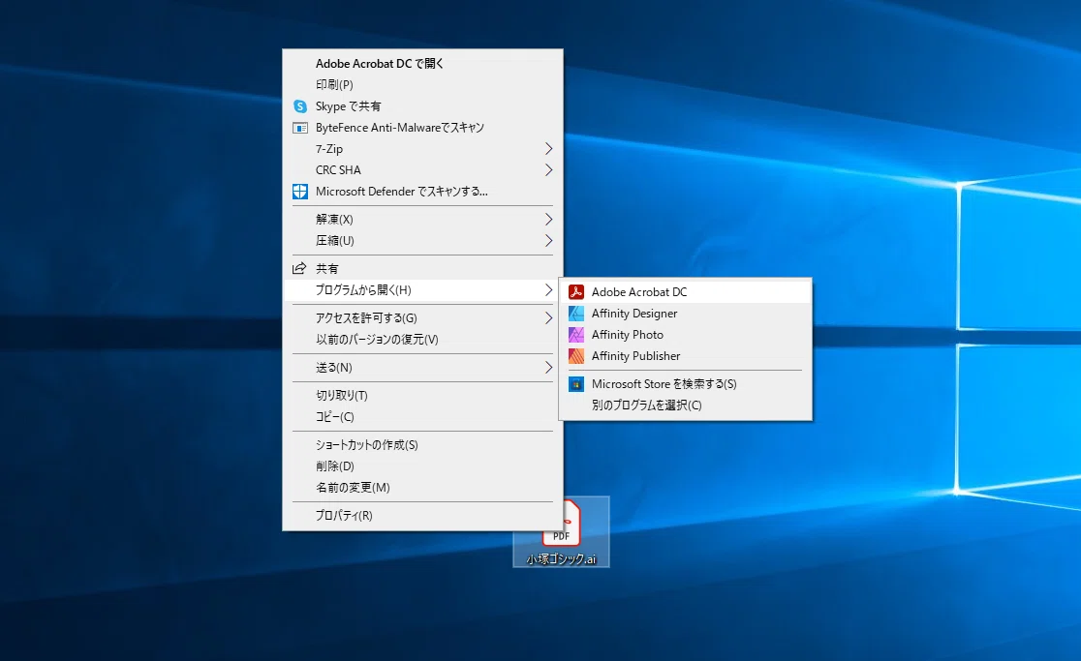This screenshot has width=1081, height=661.
Task: Select the 小塚ゴシック.ai desktop file icon
Action: pos(561,531)
